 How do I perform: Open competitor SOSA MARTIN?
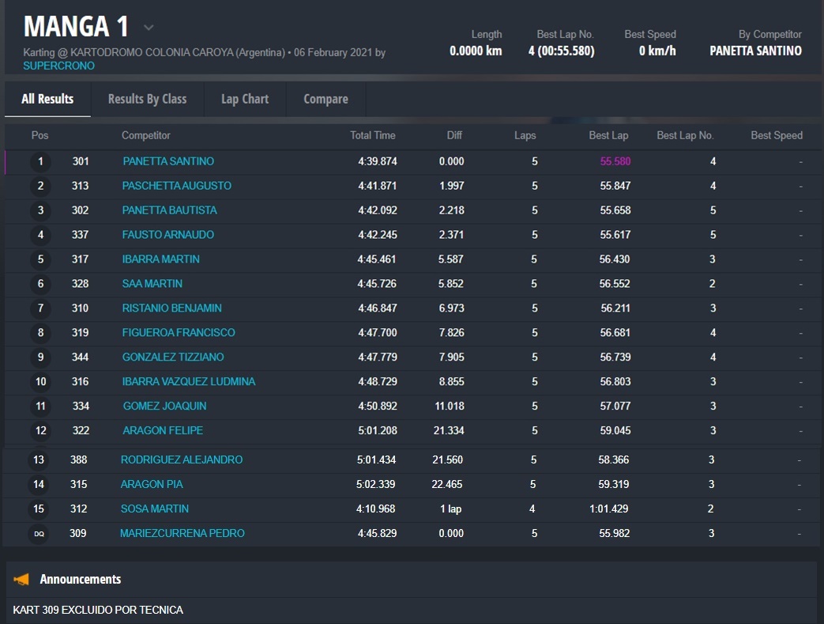[154, 509]
